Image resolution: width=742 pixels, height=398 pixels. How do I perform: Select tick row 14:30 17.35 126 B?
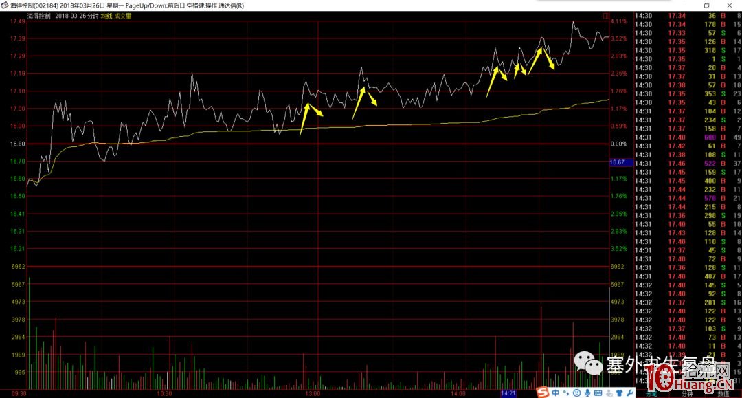tap(688, 42)
